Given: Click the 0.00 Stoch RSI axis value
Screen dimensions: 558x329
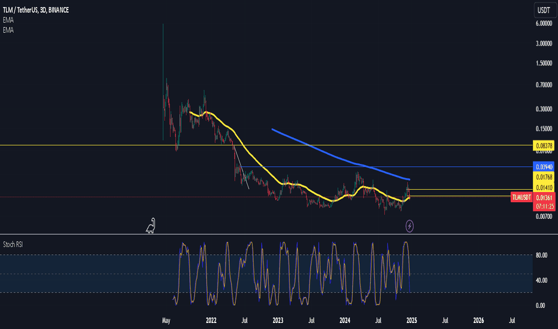Looking at the screenshot, I should [540, 305].
